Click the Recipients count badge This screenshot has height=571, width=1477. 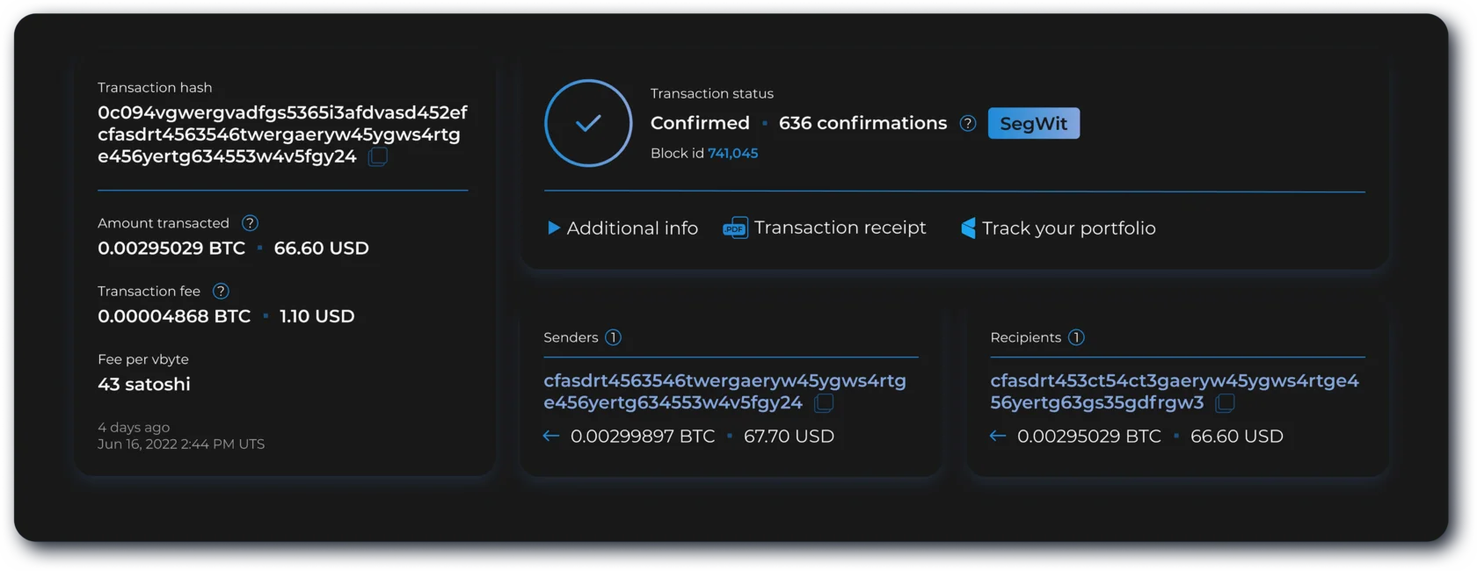coord(1076,337)
